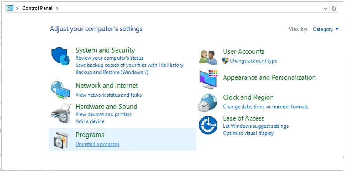Click the User Accounts people icon
Screen dimensions: 345x172
coord(208,57)
